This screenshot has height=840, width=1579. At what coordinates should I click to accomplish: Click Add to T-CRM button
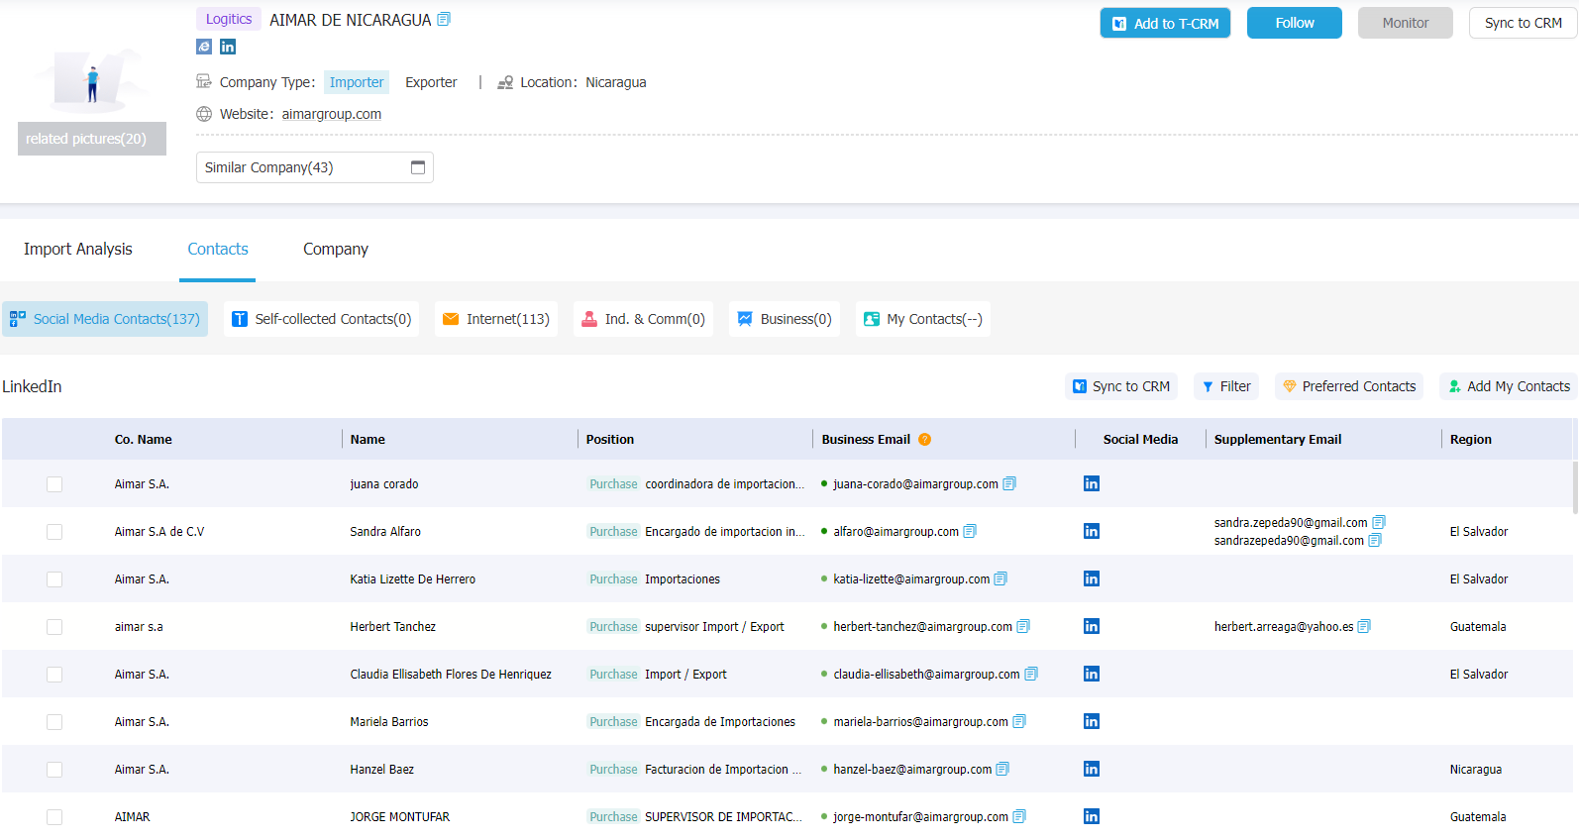[1165, 23]
